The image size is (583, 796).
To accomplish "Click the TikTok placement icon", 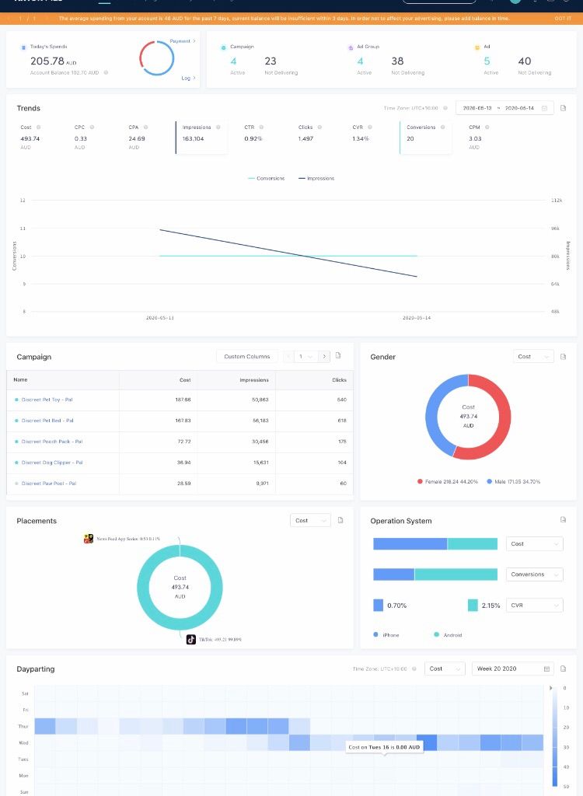I will (x=191, y=640).
